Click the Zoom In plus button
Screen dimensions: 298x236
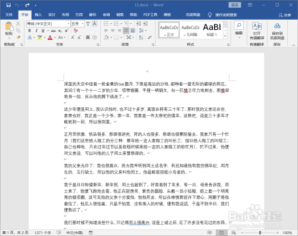277,232
